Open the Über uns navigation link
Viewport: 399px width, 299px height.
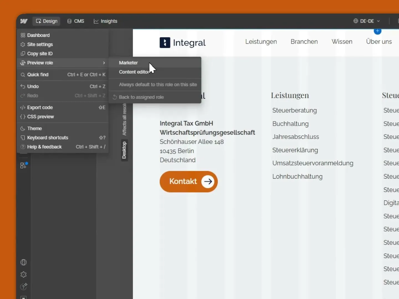point(379,42)
